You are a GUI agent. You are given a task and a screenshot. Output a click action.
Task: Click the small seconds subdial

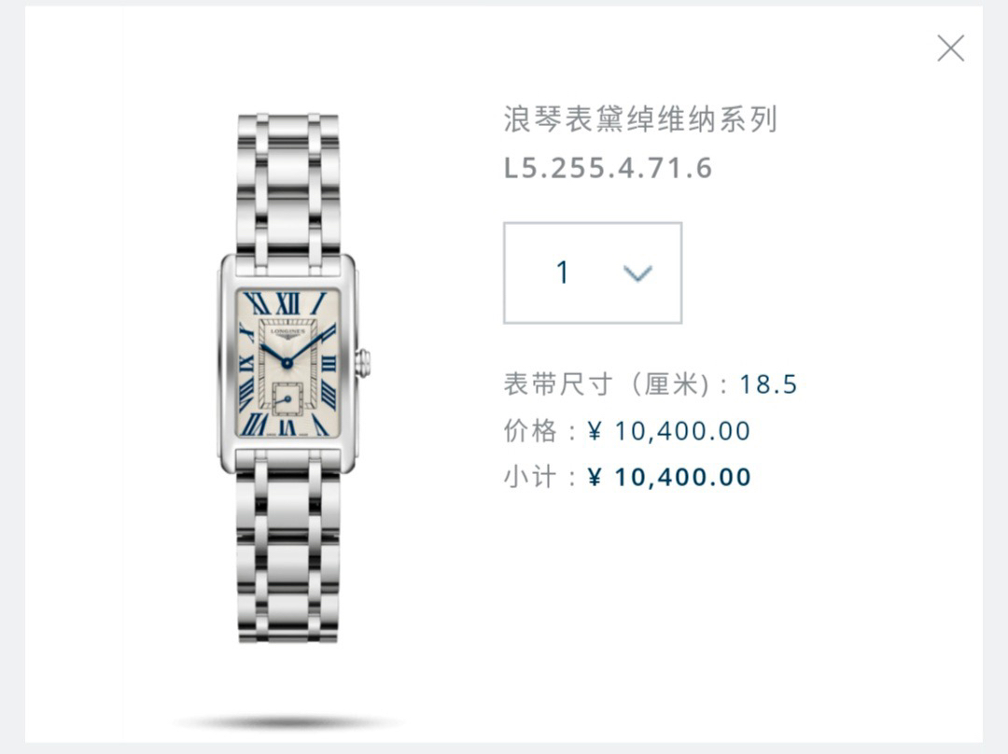point(287,399)
